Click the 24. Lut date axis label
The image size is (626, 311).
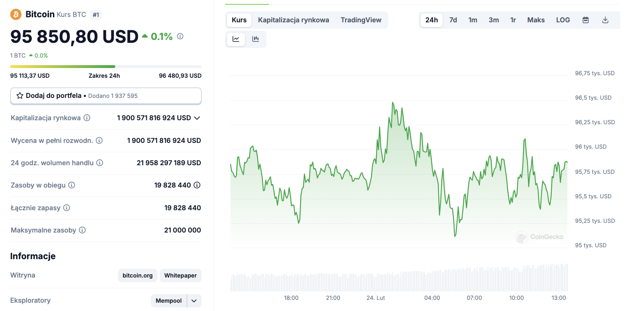click(376, 298)
